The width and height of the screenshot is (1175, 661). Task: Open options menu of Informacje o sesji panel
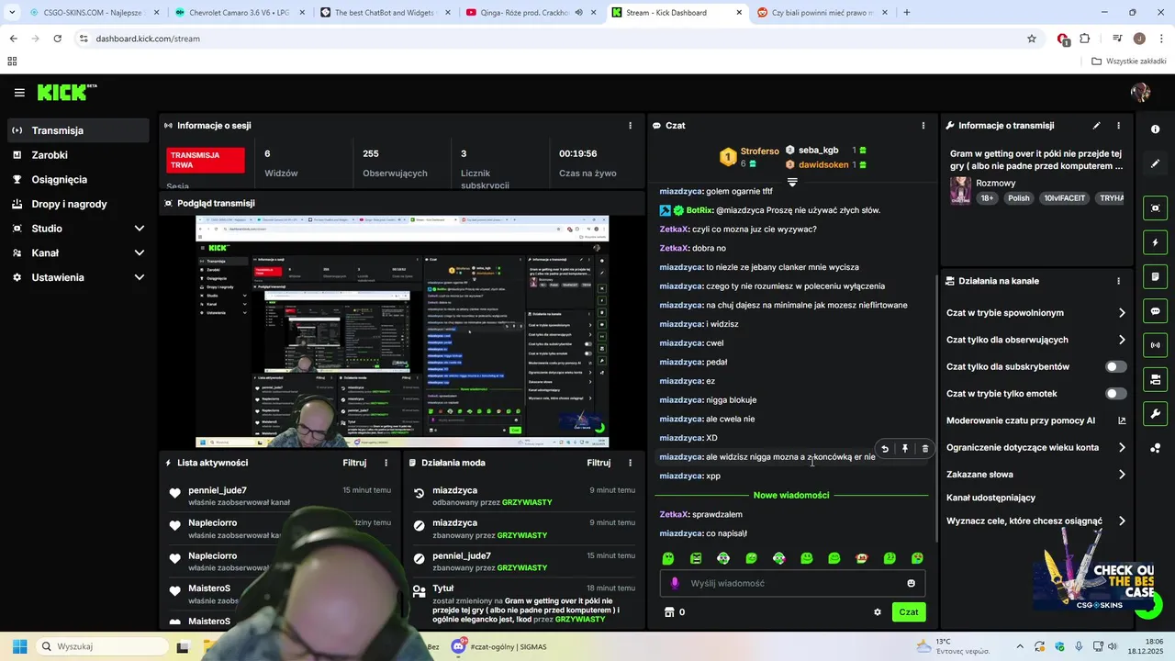630,126
